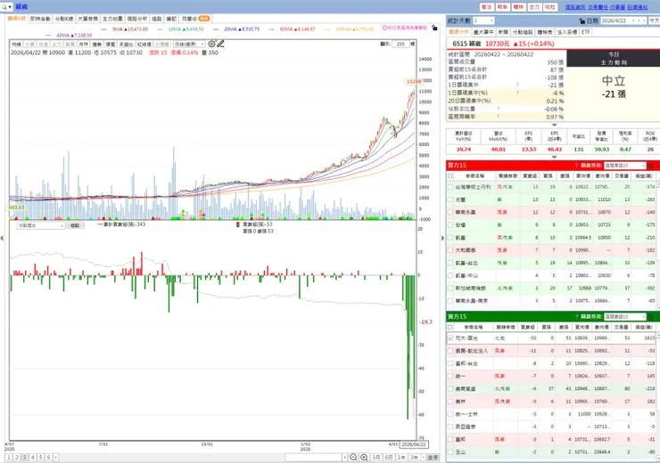Click the 60MA legend color line
Screen dimensions: 660x463
(272, 29)
